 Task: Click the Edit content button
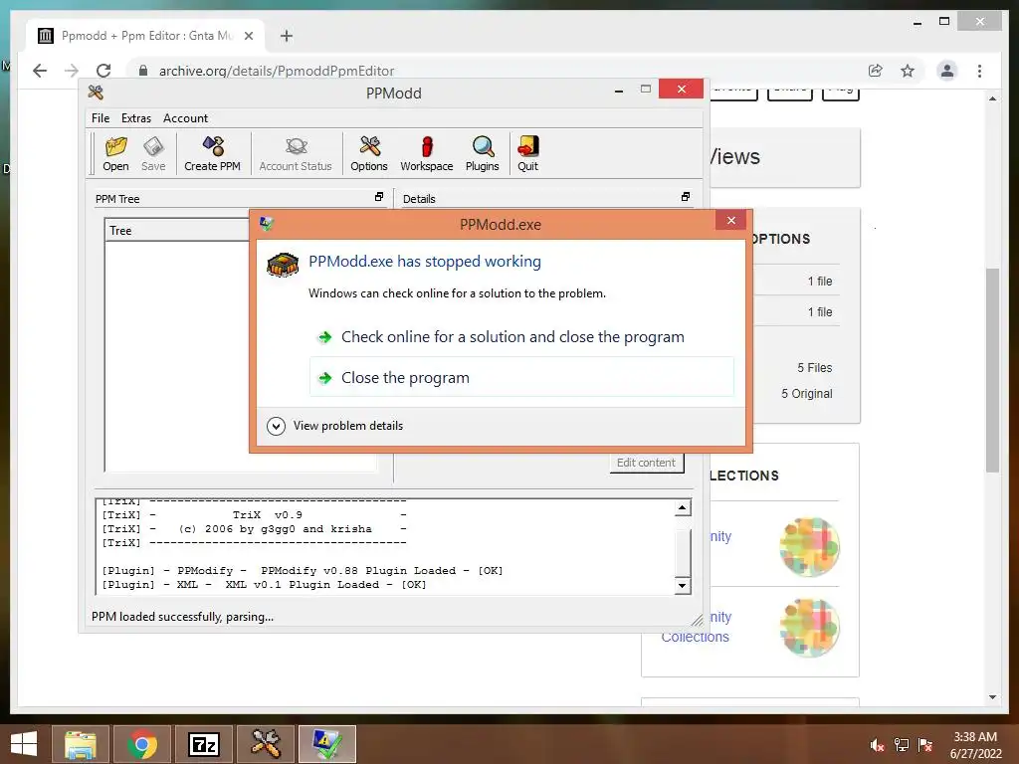(646, 463)
